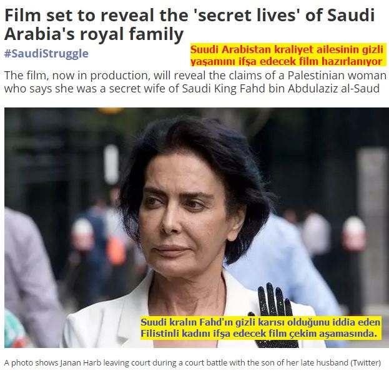Click the word 'Film' starting the headline
This screenshot has height=373, width=389.
point(23,16)
